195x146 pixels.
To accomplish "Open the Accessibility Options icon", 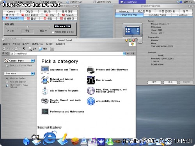I will click(x=91, y=101).
